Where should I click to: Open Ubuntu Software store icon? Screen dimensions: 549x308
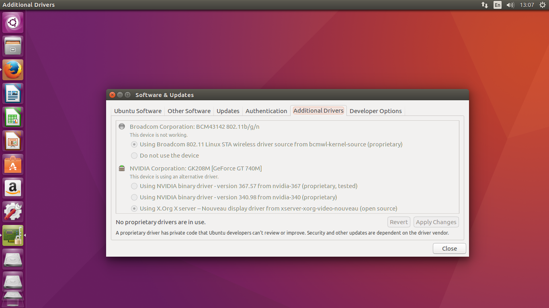click(13, 164)
